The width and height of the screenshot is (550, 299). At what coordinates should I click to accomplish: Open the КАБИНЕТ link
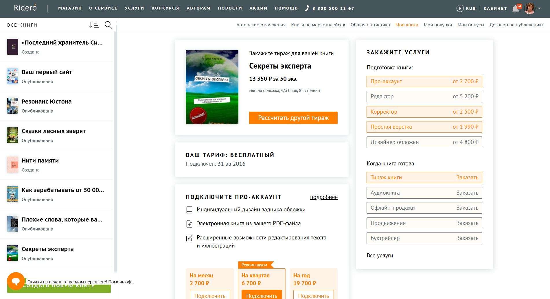[x=495, y=8]
